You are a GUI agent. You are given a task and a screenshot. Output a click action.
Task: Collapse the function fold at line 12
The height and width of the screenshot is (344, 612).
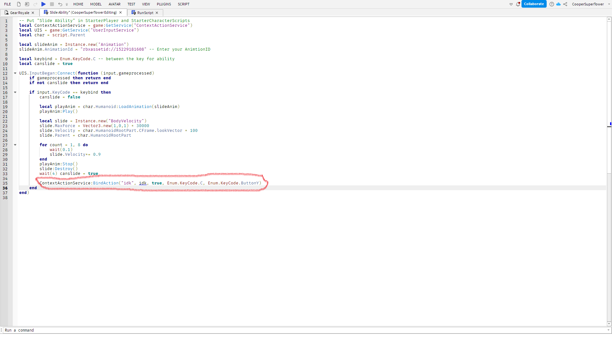[x=15, y=73]
